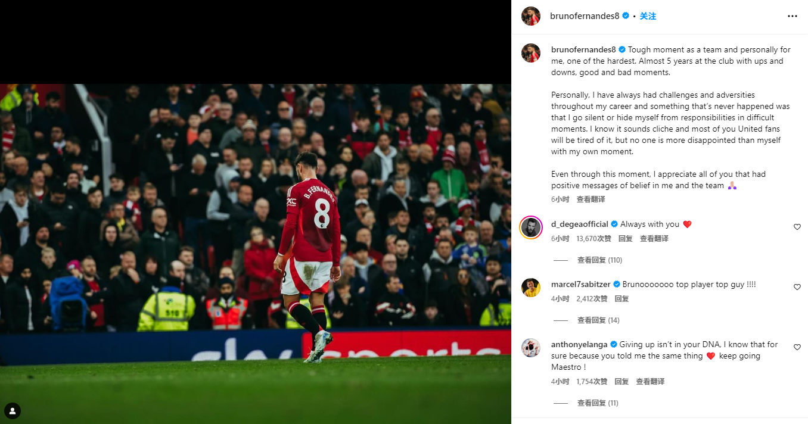Reply to d_degeaofficial's comment via 回复
Screen dimensions: 808x424
pyautogui.click(x=625, y=239)
